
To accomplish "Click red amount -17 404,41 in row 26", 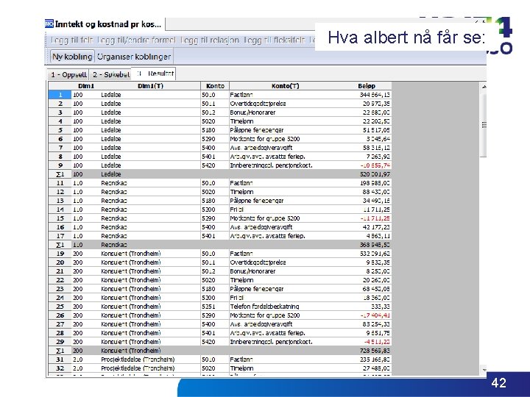I will [375, 315].
